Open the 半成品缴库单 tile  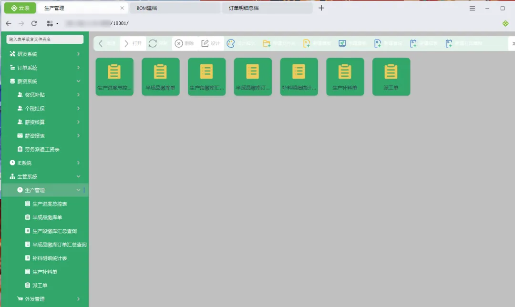pyautogui.click(x=161, y=77)
